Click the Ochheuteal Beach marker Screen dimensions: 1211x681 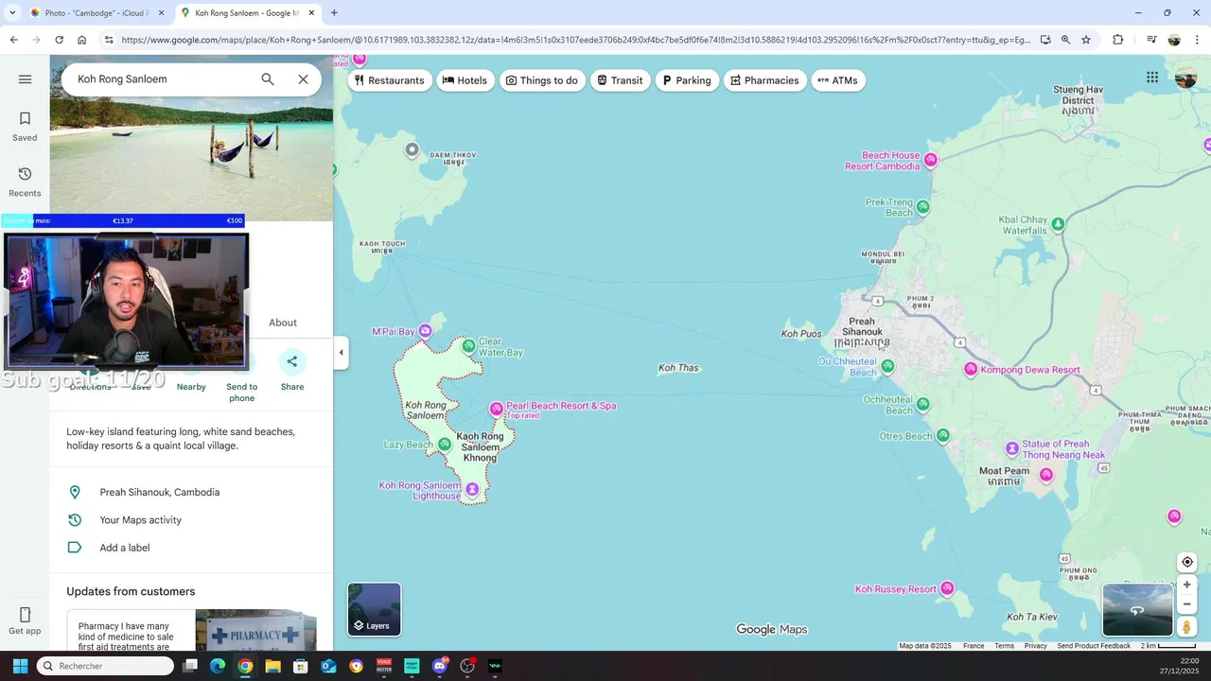tap(922, 405)
